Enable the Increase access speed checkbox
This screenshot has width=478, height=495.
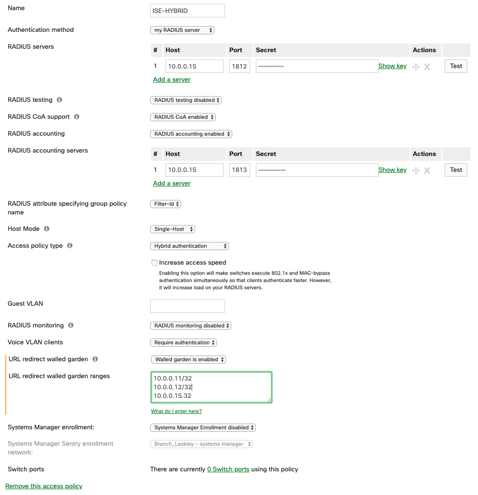tap(155, 263)
